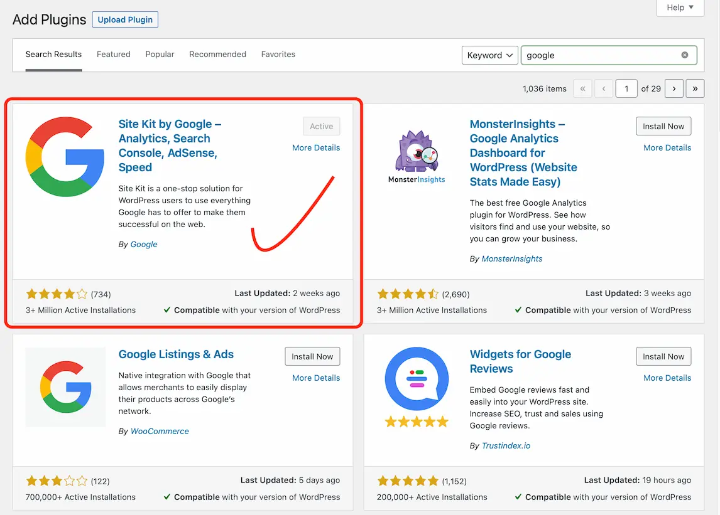Image resolution: width=720 pixels, height=515 pixels.
Task: Go to the next page of results
Action: click(674, 88)
